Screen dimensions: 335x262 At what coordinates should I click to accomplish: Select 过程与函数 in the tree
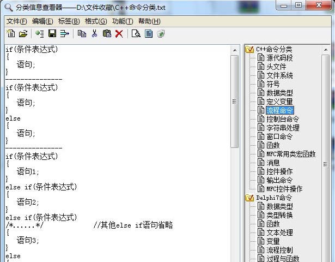click(x=283, y=258)
